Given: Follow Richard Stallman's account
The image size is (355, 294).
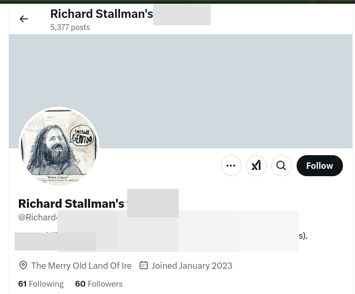Looking at the screenshot, I should click(319, 166).
